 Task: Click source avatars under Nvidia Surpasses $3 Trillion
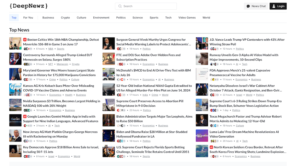click(28, 110)
